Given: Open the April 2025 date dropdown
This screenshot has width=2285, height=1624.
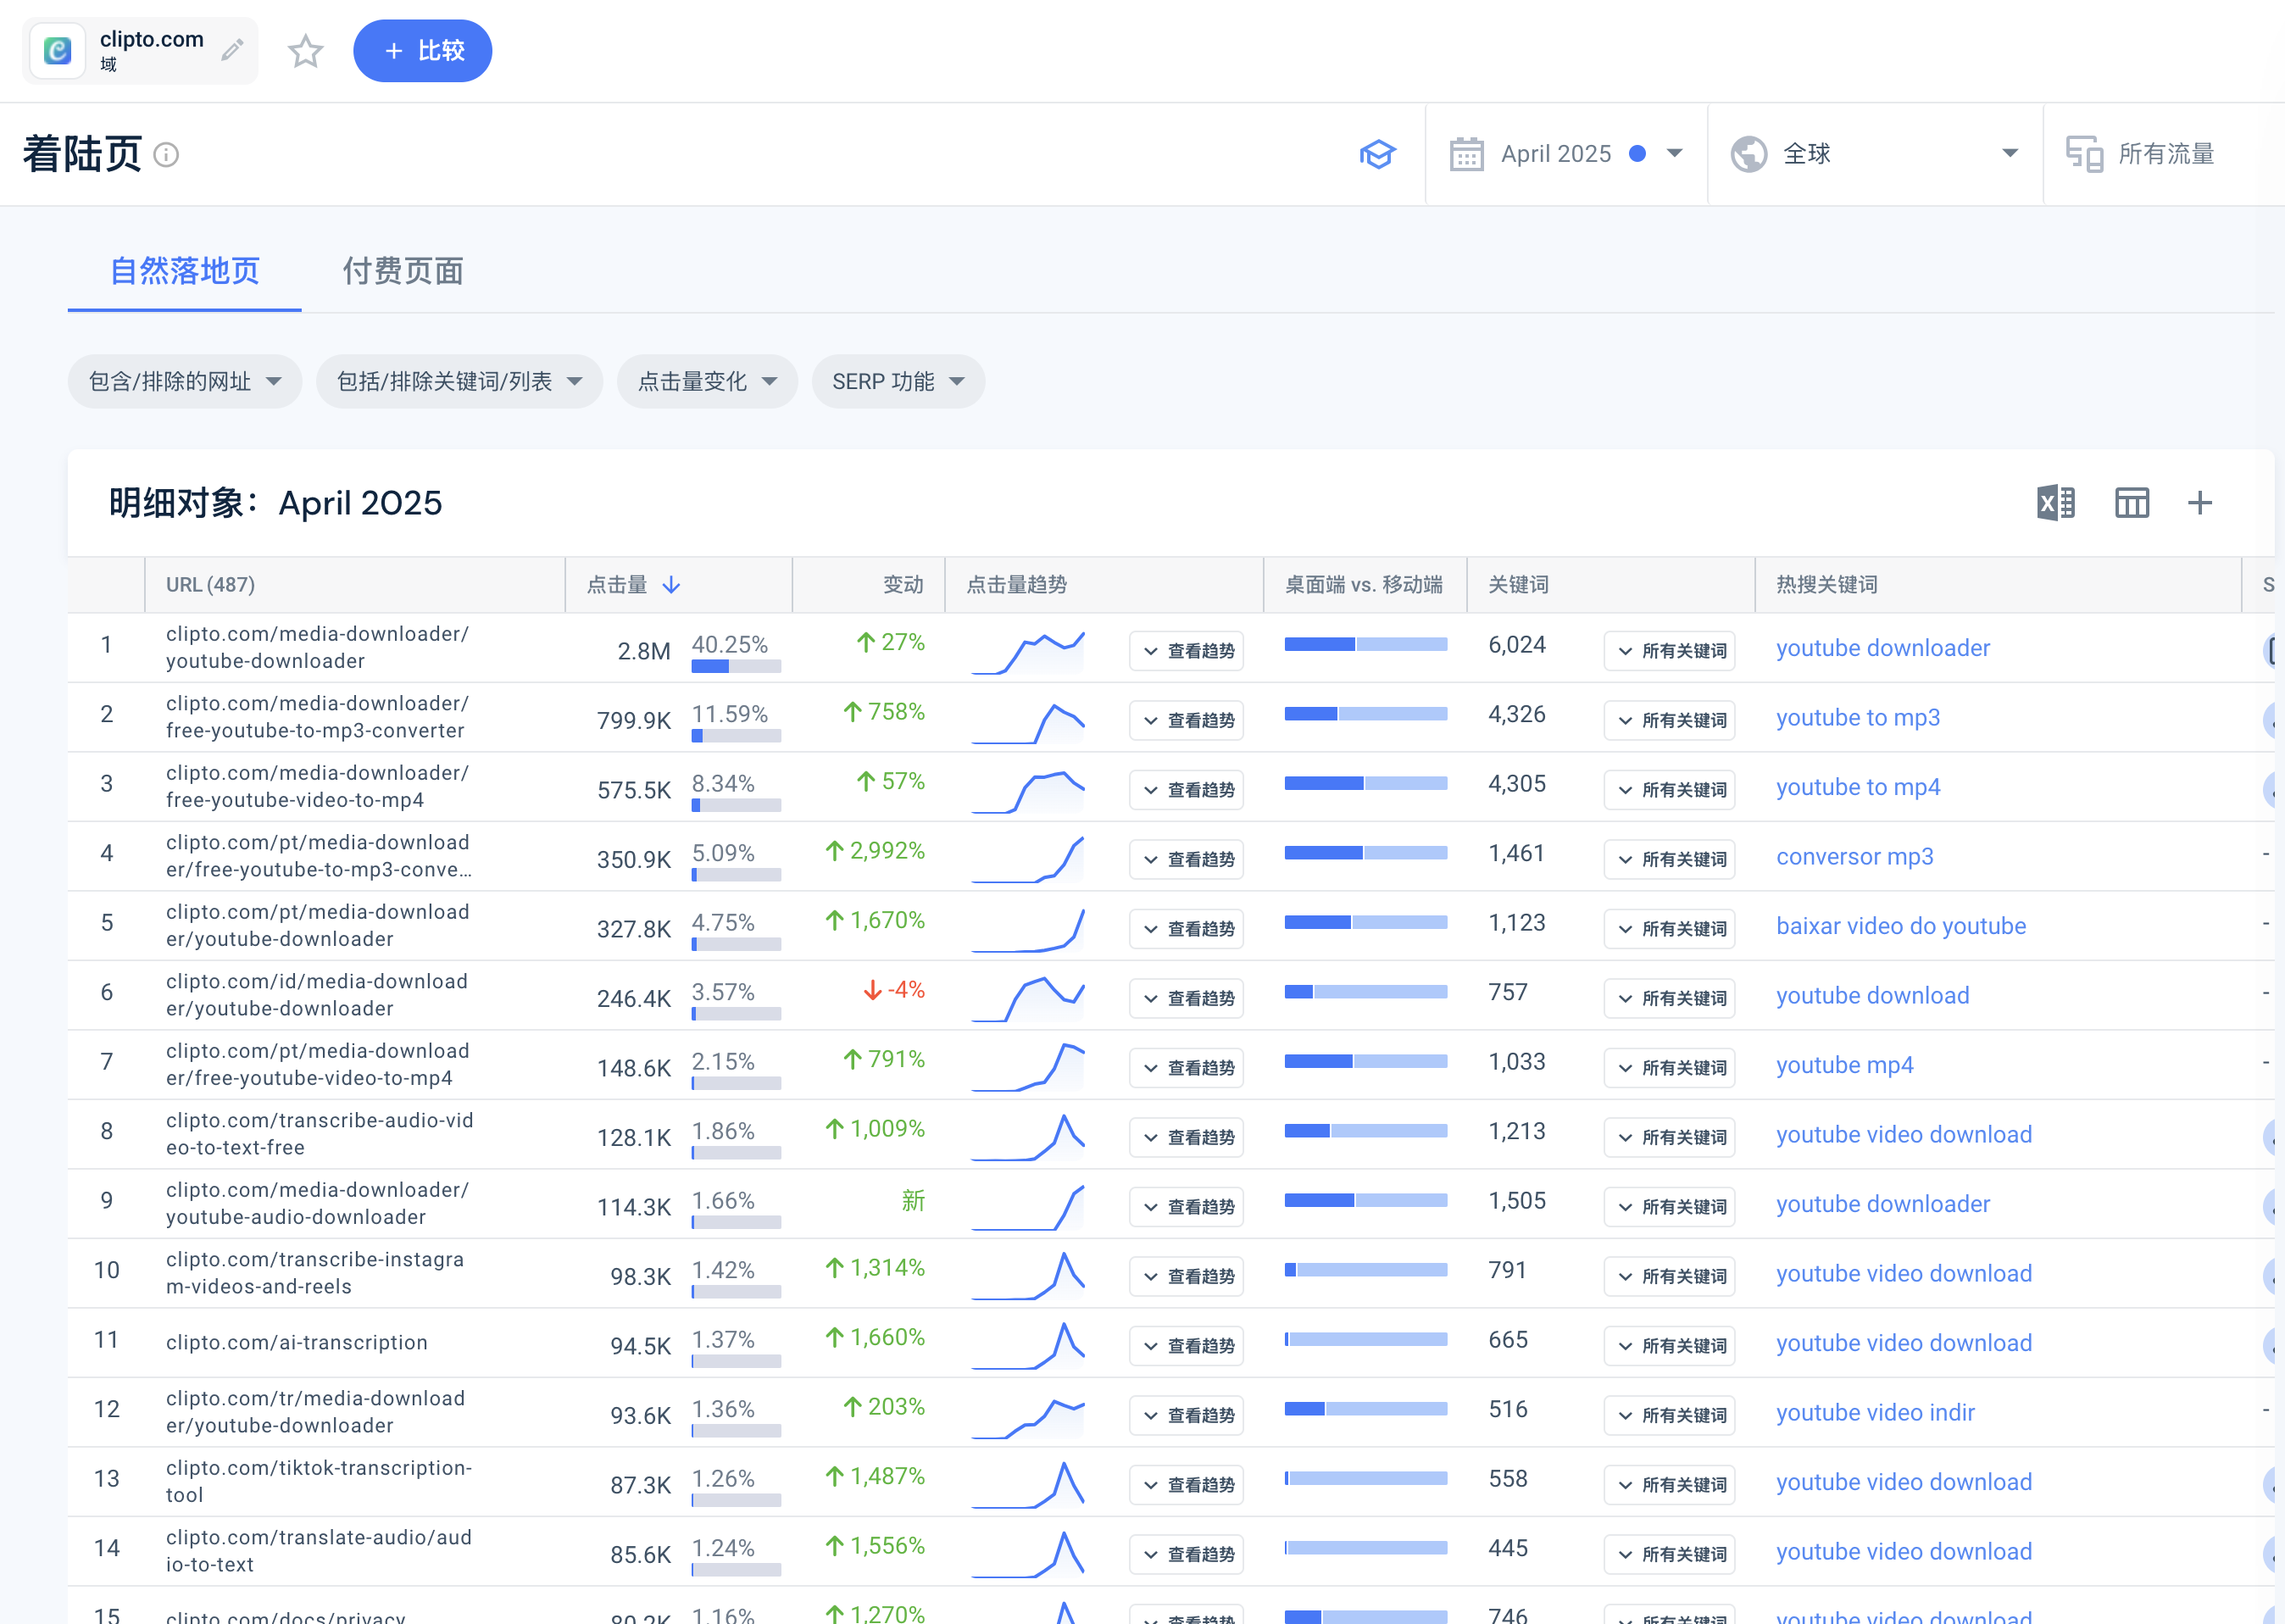Looking at the screenshot, I should point(1566,154).
